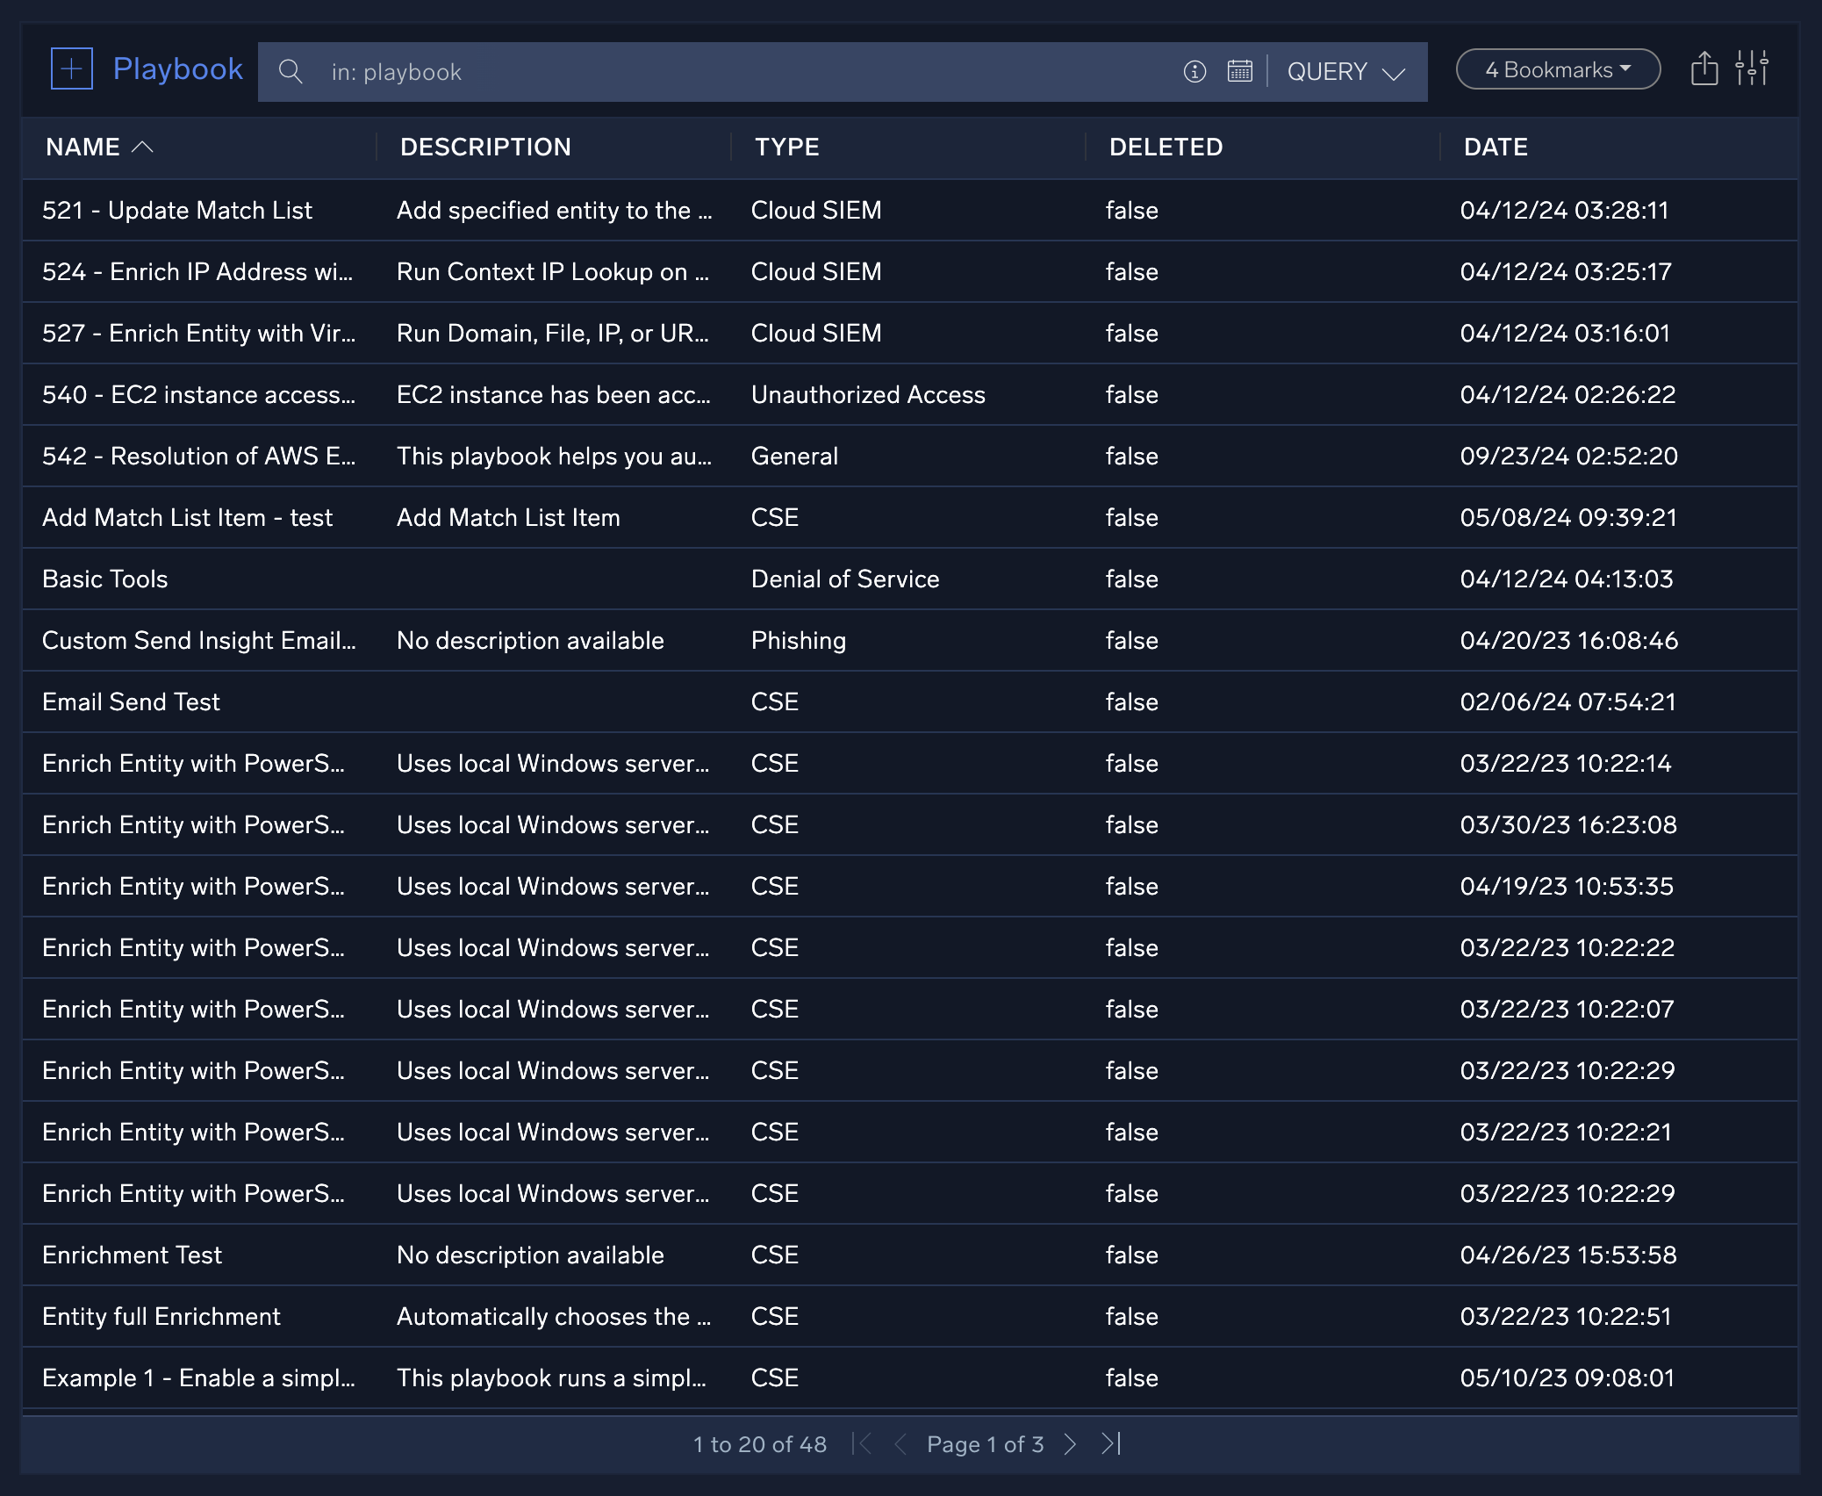This screenshot has height=1496, width=1822.
Task: Open the Entity full Enrichment playbook
Action: click(x=161, y=1316)
